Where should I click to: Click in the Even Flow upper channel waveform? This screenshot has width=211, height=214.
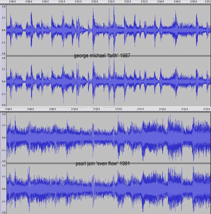click(108, 138)
